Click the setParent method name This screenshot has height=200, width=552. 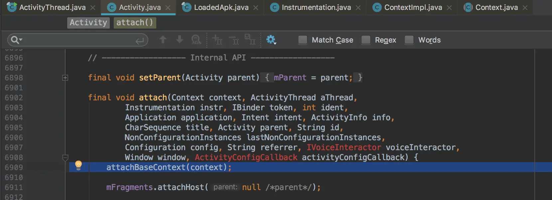coord(160,78)
